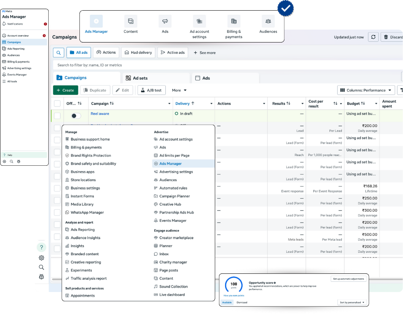Open the Columns: Performance dropdown
Viewport: 403px width, 314px height.
click(x=366, y=90)
